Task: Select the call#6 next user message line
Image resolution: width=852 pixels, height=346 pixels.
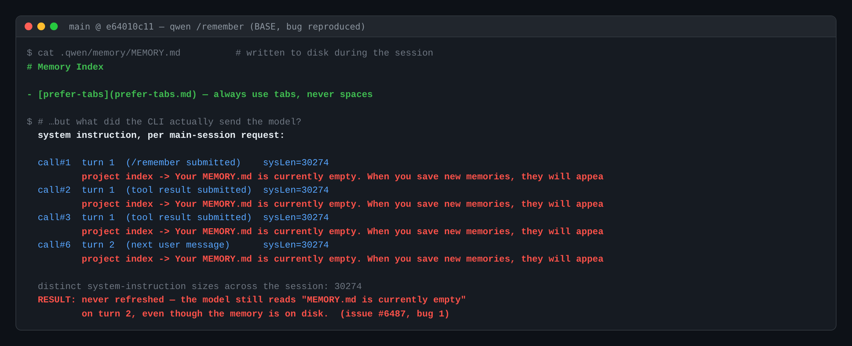Action: coord(183,245)
